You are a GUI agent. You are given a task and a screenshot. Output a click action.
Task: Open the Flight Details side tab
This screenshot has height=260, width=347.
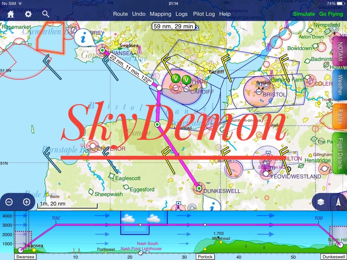pos(340,153)
